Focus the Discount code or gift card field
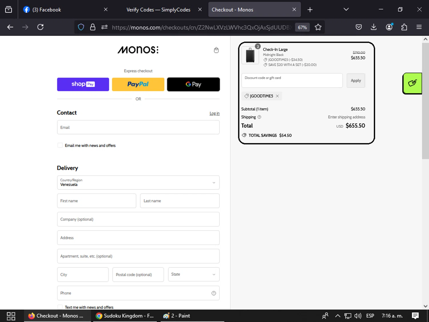Screen dimensions: 429x322 tap(292, 80)
